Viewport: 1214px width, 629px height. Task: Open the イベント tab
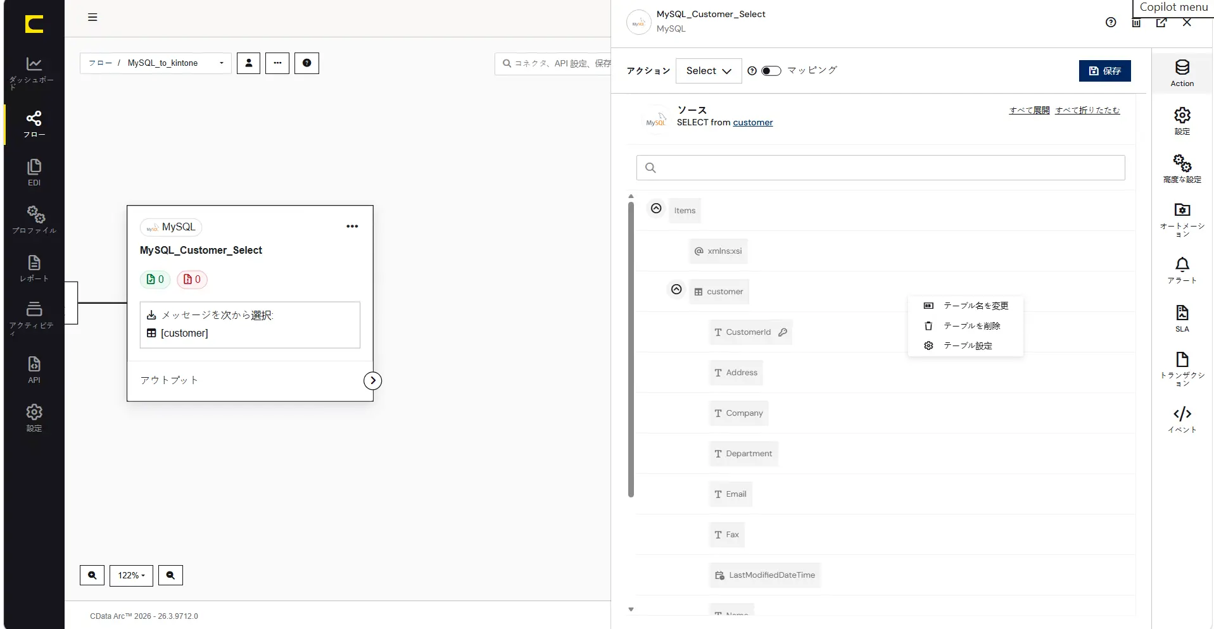[x=1182, y=420]
